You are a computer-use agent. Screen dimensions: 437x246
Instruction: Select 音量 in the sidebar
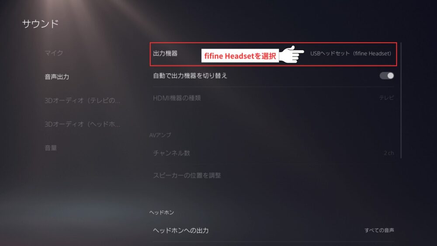pyautogui.click(x=51, y=148)
